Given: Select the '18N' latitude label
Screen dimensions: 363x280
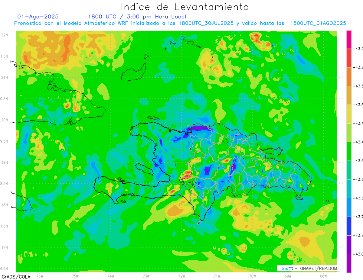Looking at the screenshot, I should pos(5,205).
